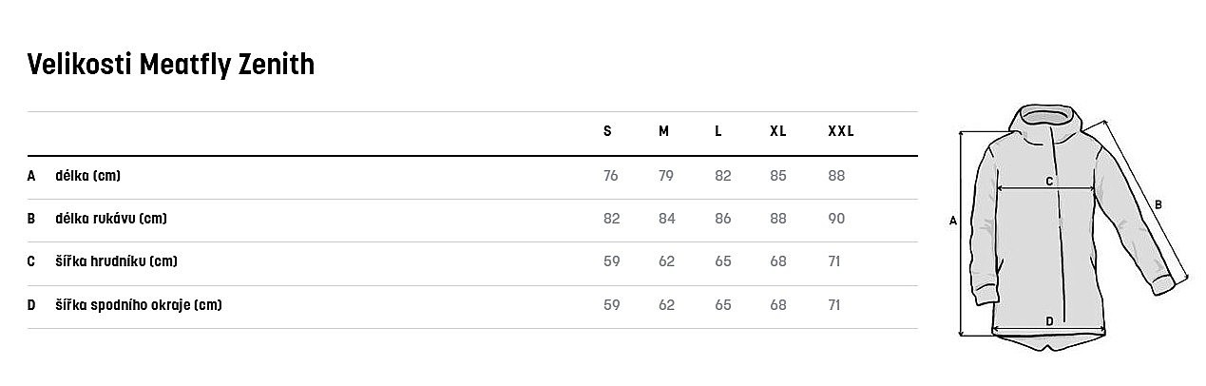Select the M size column header
This screenshot has height=386, width=1206.
point(663,131)
